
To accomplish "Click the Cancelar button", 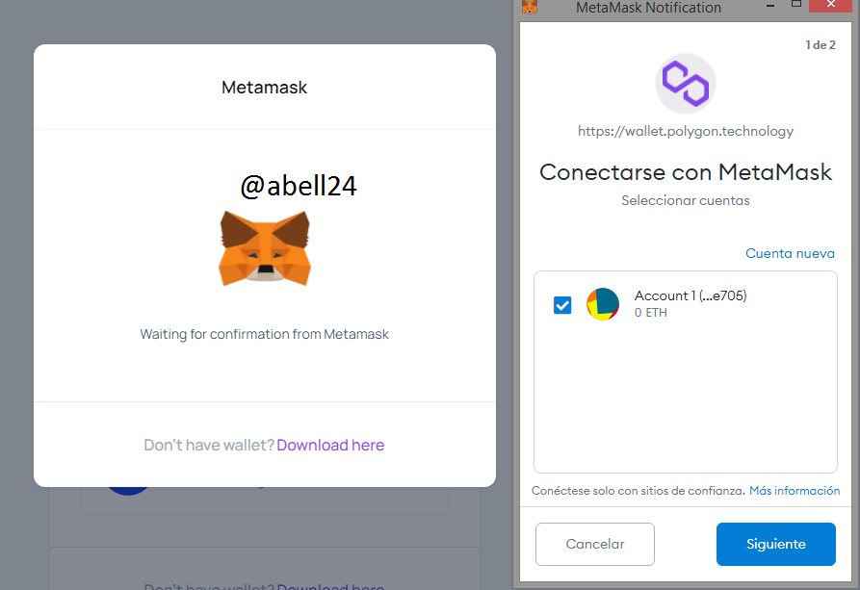I will pos(595,544).
